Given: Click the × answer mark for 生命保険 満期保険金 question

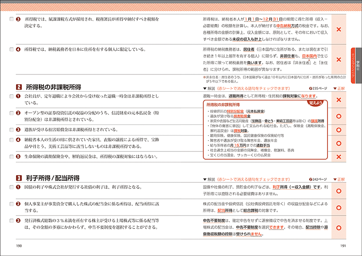Looking at the screenshot, I should tap(339, 157).
